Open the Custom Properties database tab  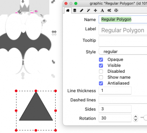tap(75, 10)
